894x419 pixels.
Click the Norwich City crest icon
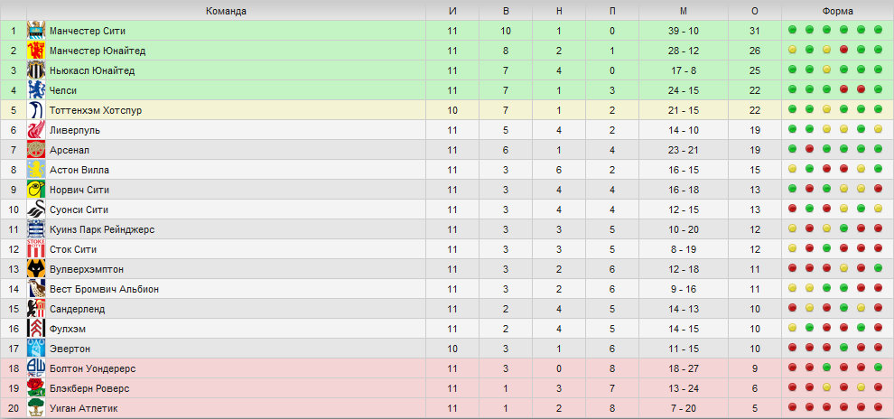[x=36, y=190]
